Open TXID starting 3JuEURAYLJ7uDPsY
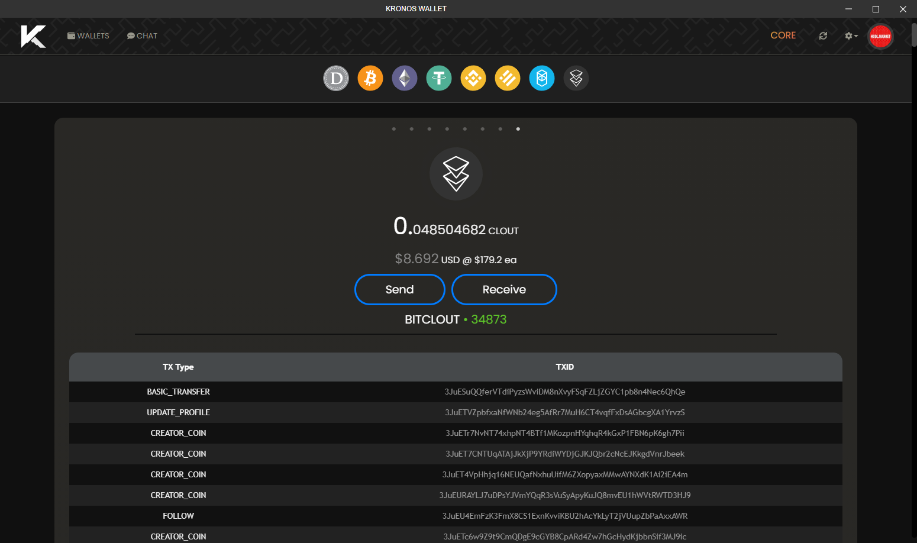 click(x=565, y=495)
